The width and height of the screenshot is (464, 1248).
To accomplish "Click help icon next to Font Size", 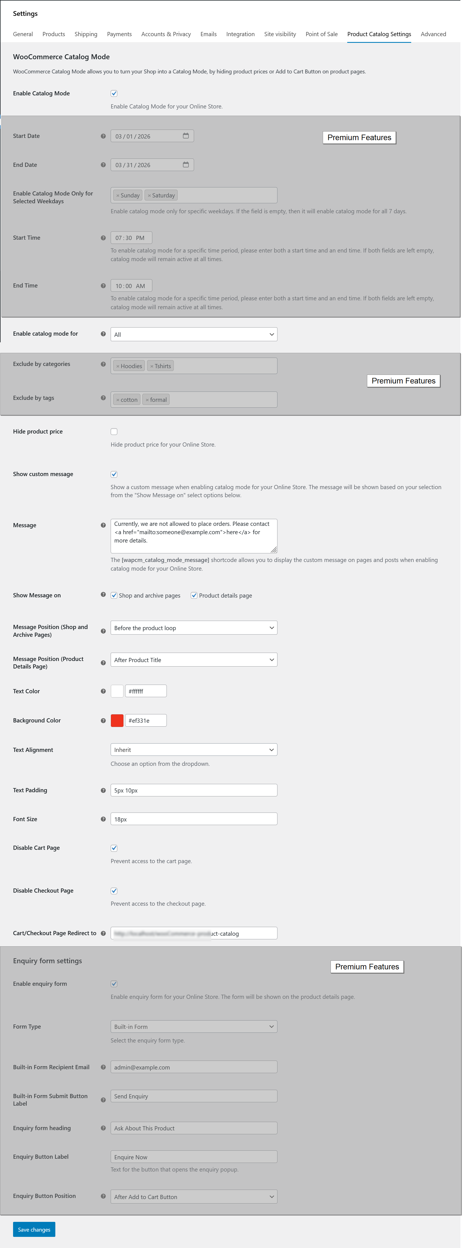I will point(103,819).
